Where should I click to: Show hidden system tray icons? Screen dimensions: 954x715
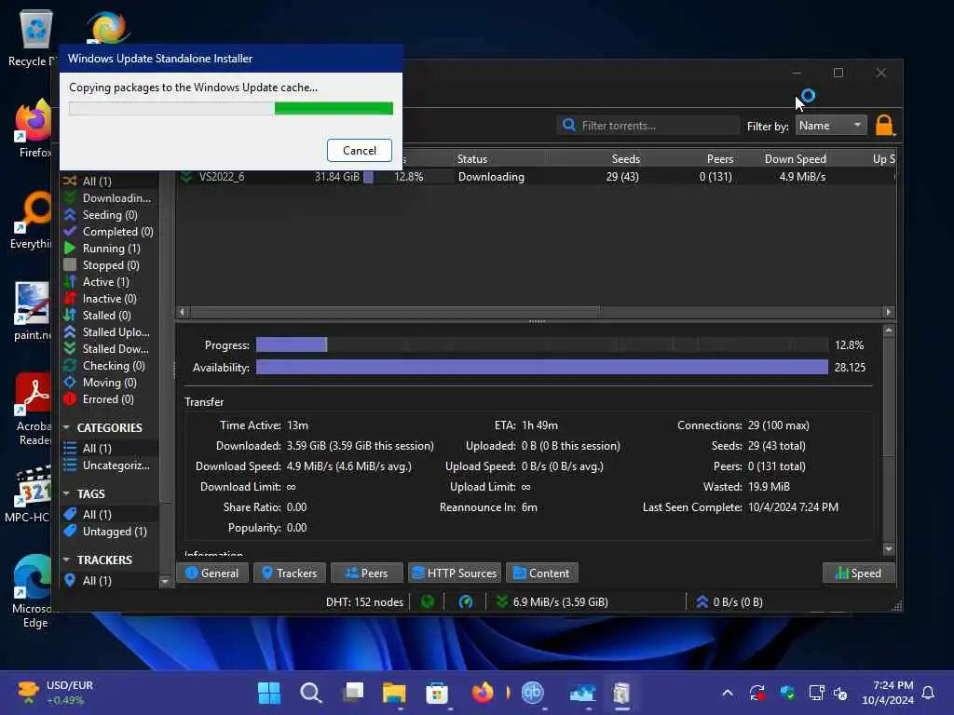[728, 693]
